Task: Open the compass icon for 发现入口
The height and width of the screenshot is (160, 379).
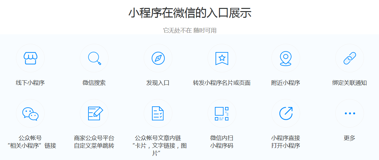Action: (x=158, y=58)
